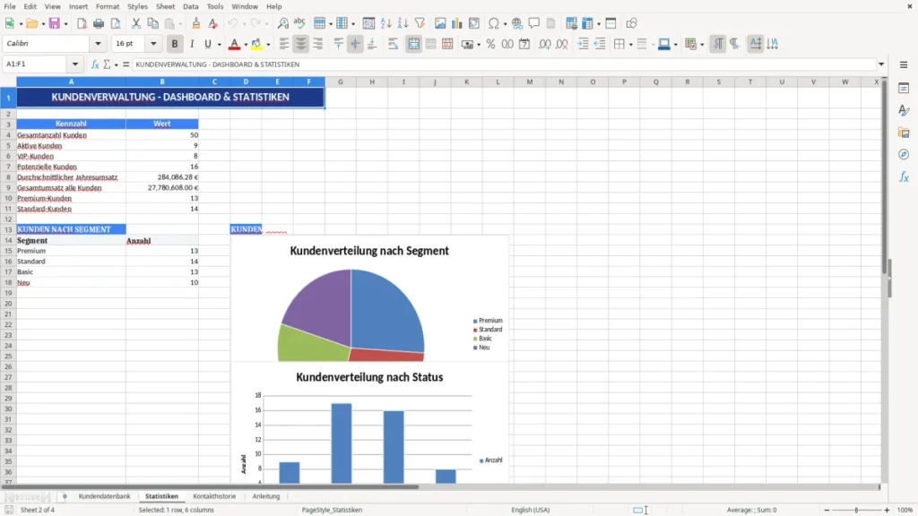Image resolution: width=918 pixels, height=516 pixels.
Task: Toggle Italic formatting
Action: 192,44
